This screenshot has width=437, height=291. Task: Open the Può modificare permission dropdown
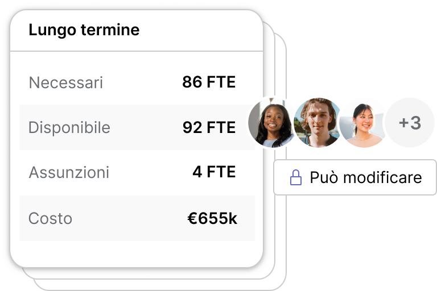click(355, 177)
